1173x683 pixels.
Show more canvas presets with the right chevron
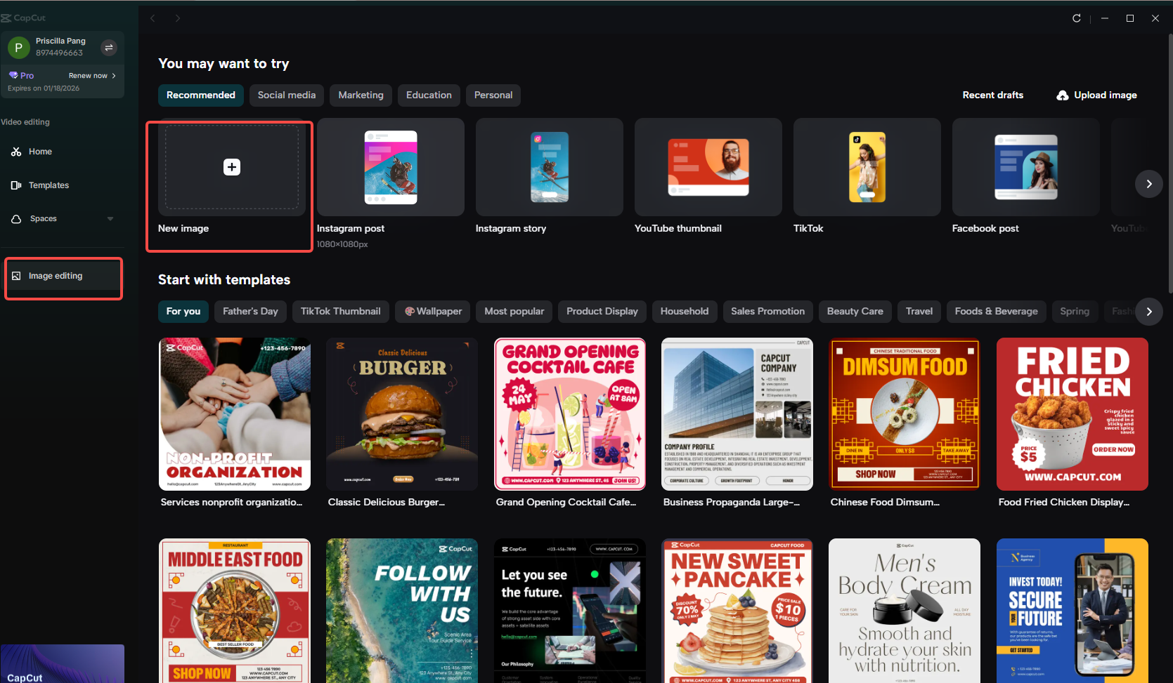1148,184
